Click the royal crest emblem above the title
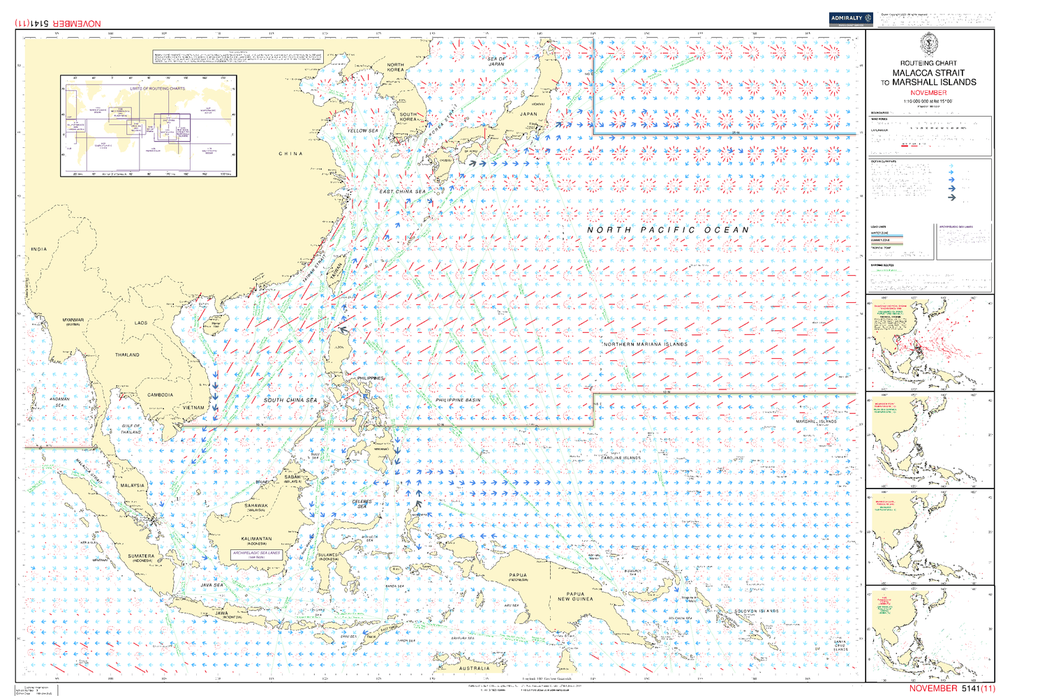The image size is (1047, 698). tap(928, 44)
